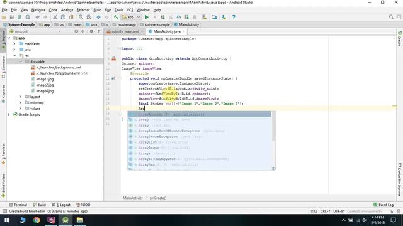Click Scroll from Source target icon
403x226 pixels.
76,31
